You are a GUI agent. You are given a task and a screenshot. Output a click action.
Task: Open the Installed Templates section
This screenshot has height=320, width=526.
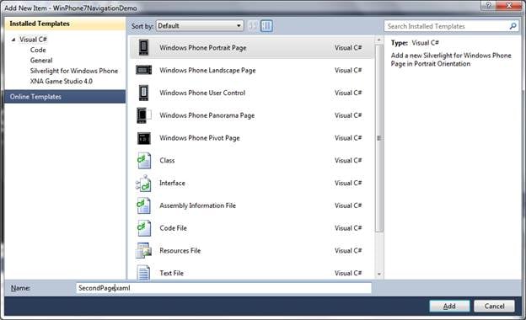pos(65,24)
